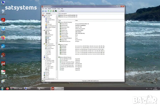Image resolution: width=160 pixels, height=107 pixels.
Task: Open the Tools menu
Action: (x=58, y=9)
